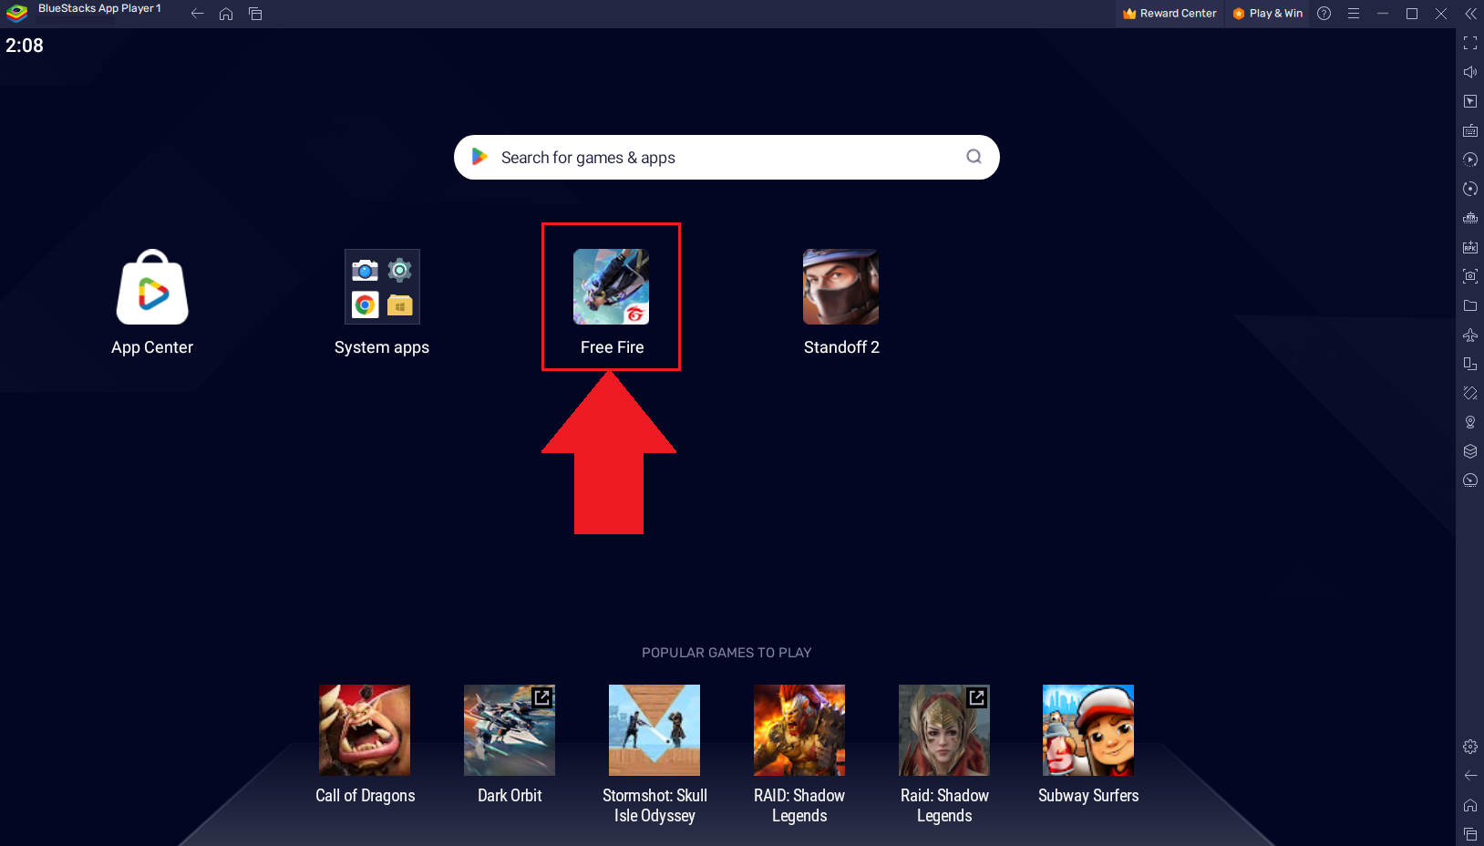Open keyboard game controls from the sidebar
Screen dimensions: 1484x846
[x=1469, y=130]
